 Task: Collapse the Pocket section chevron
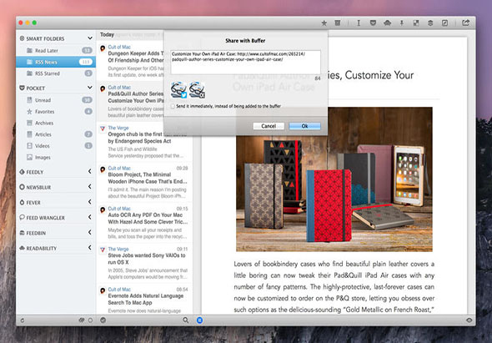90,88
